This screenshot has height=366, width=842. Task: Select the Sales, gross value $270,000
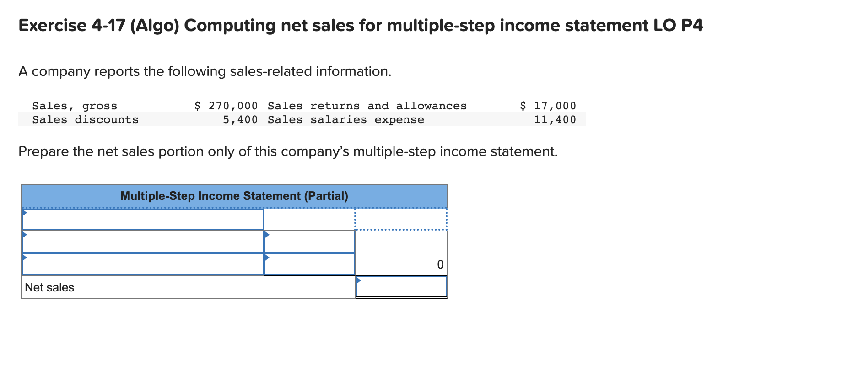(226, 105)
